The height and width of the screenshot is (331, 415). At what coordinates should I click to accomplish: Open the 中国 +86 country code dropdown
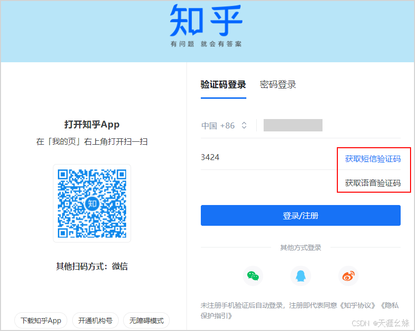click(x=224, y=125)
